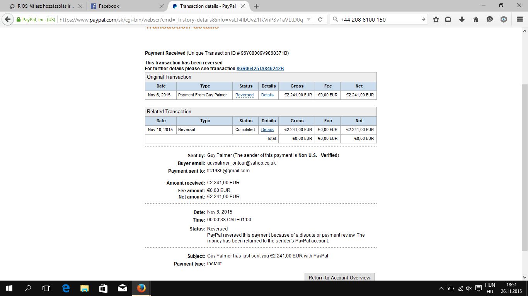Viewport: 528px width, 296px height.
Task: Go to the home page icon
Action: tap(476, 20)
